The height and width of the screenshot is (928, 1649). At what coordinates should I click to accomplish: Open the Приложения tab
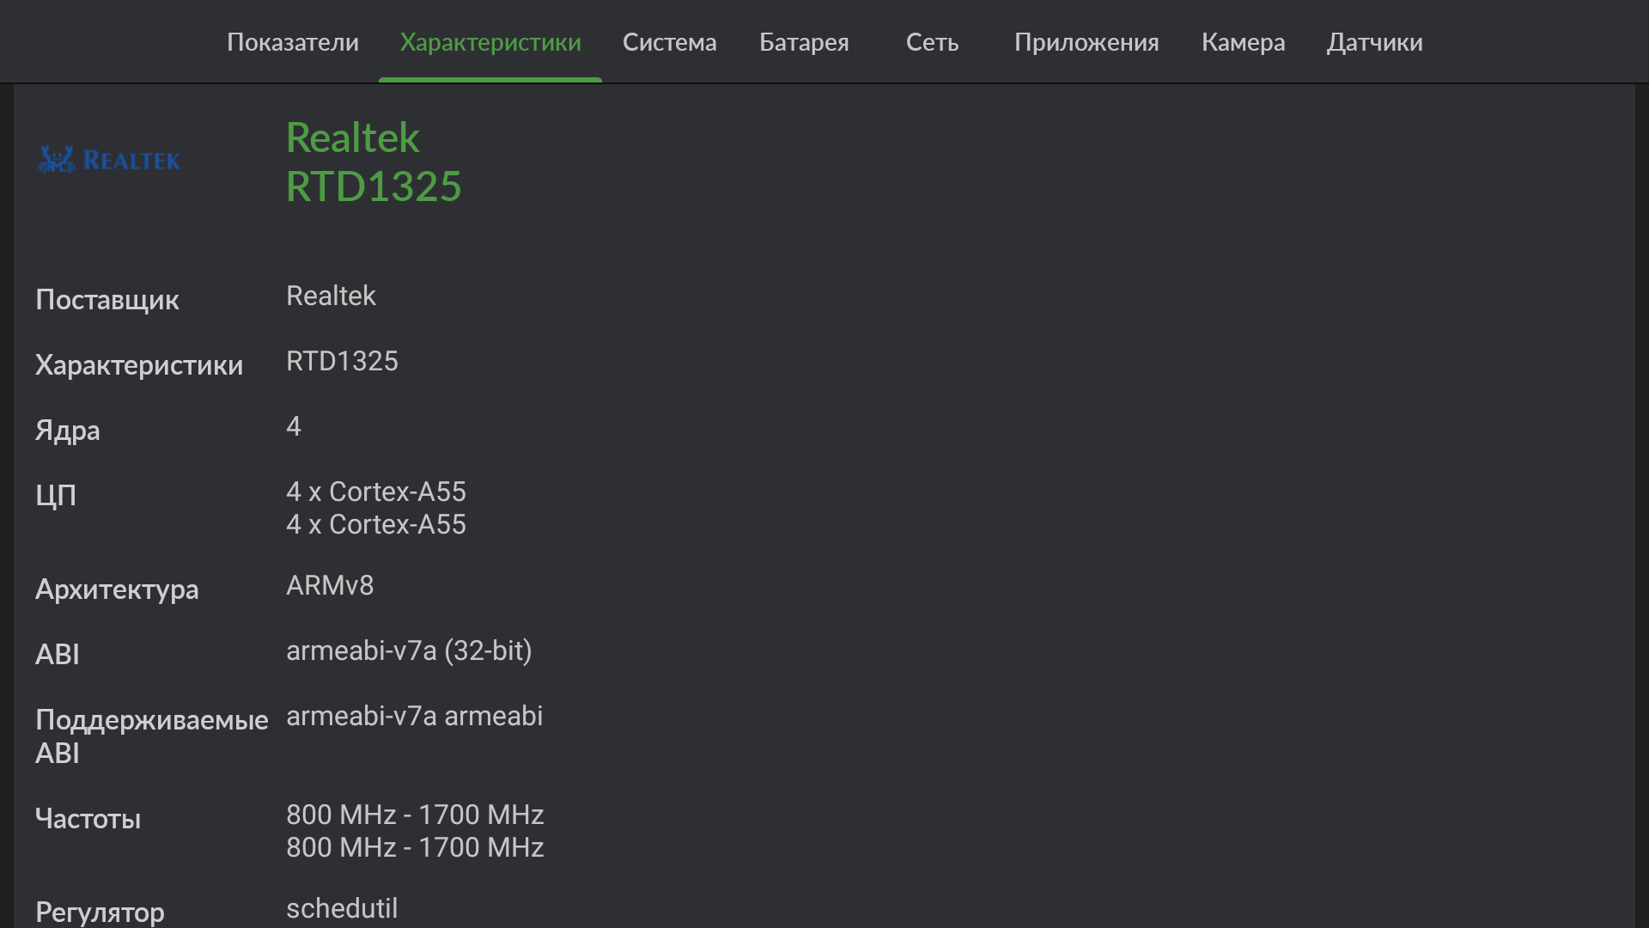coord(1086,42)
